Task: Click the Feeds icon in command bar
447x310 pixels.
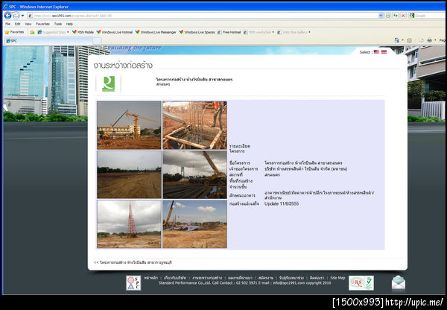Action: point(409,40)
